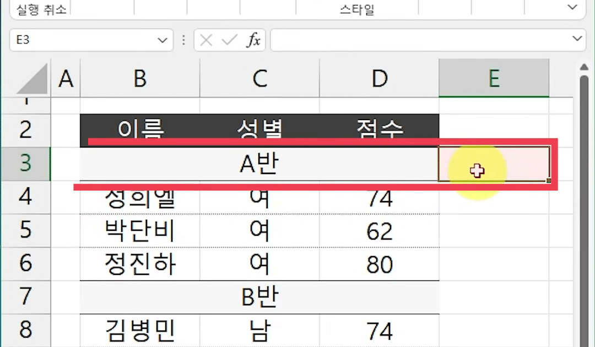This screenshot has height=347, width=595.
Task: Click the 점수 header cell
Action: point(380,130)
